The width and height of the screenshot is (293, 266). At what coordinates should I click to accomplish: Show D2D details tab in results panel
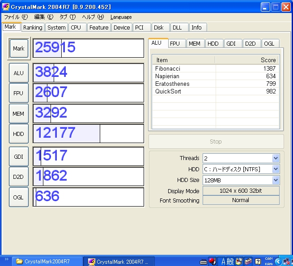251,43
